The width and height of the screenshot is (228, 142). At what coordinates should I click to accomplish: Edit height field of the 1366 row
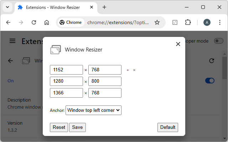point(105,93)
